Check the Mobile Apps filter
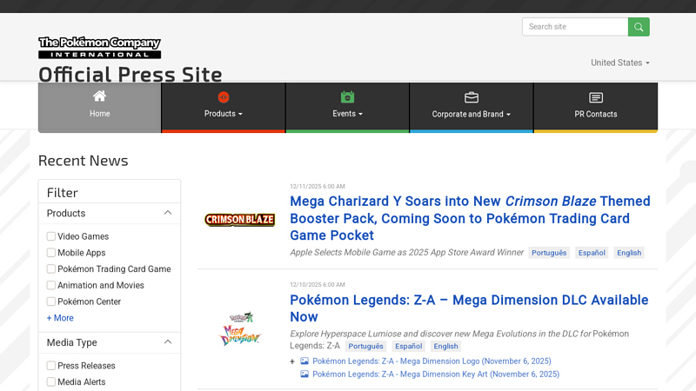The image size is (696, 391). coord(51,253)
